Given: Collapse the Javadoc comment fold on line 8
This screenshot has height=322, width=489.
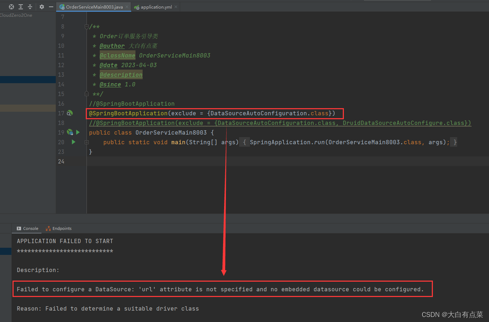Looking at the screenshot, I should pos(87,27).
